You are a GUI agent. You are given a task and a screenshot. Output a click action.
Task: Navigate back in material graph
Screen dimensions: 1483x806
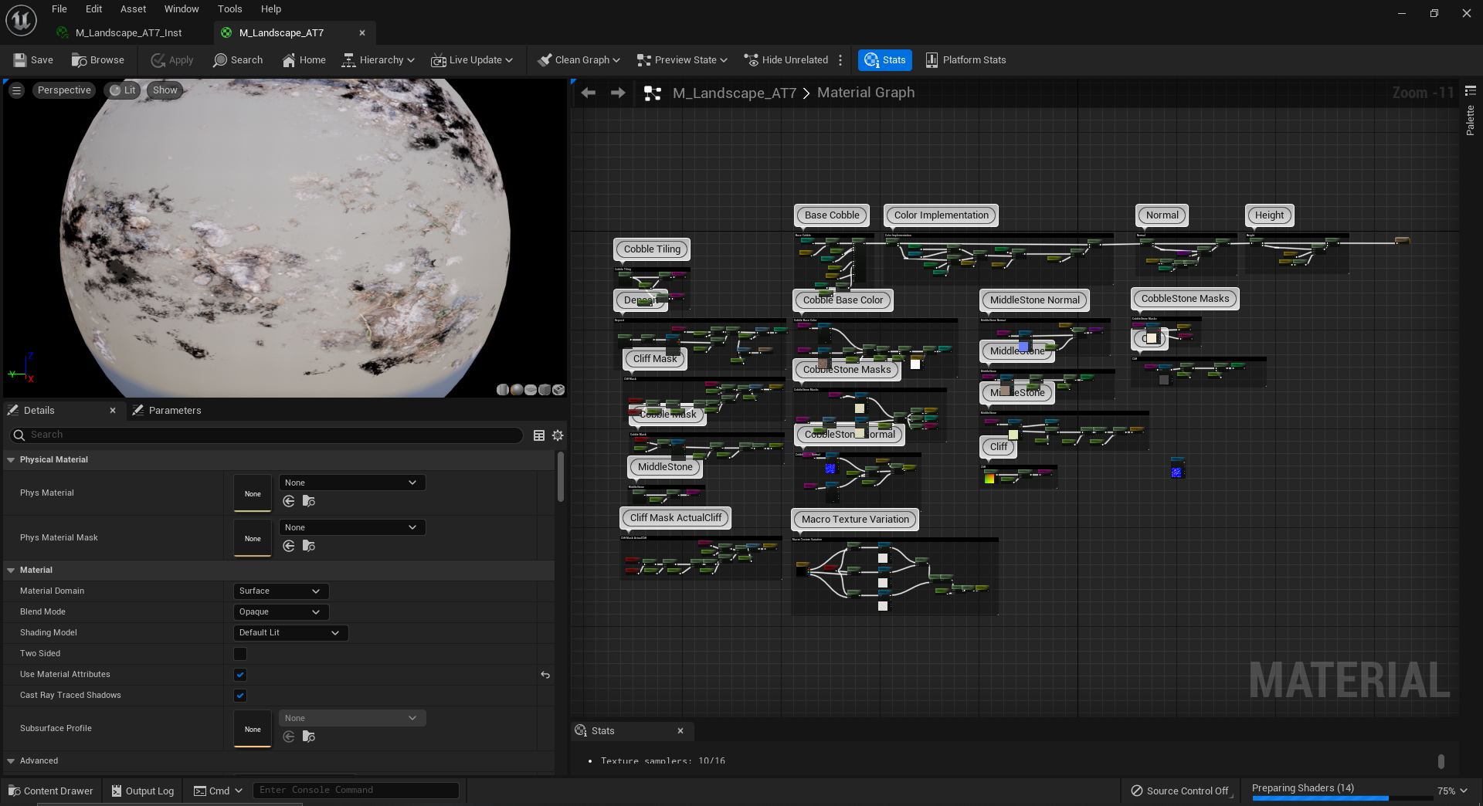(589, 93)
